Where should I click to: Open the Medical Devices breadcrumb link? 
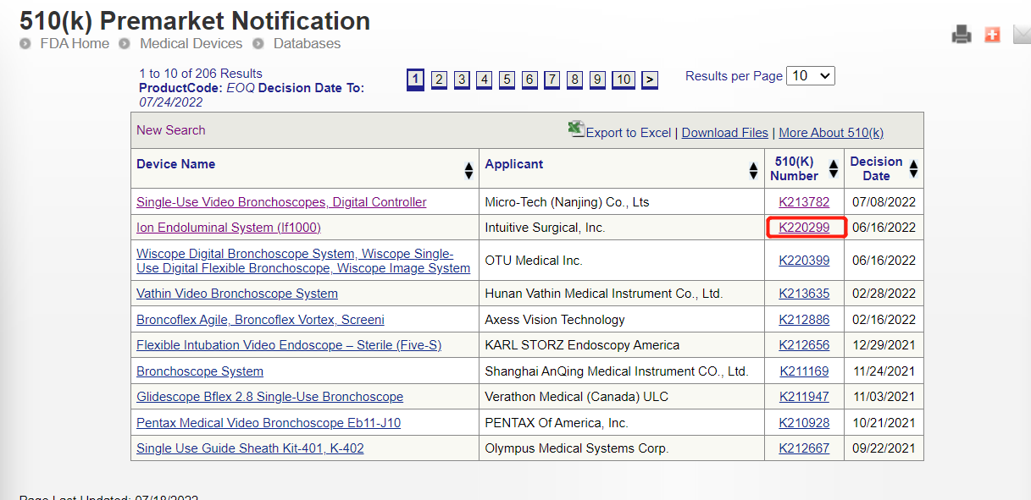(x=191, y=43)
